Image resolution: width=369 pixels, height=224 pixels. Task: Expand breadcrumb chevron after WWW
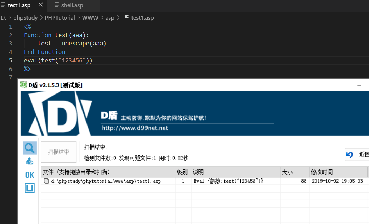pos(102,17)
